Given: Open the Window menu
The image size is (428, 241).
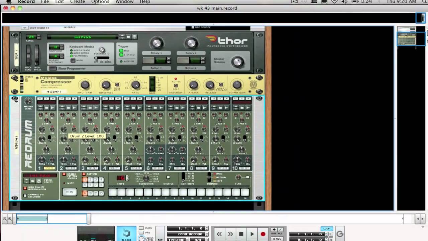Looking at the screenshot, I should click(124, 2).
